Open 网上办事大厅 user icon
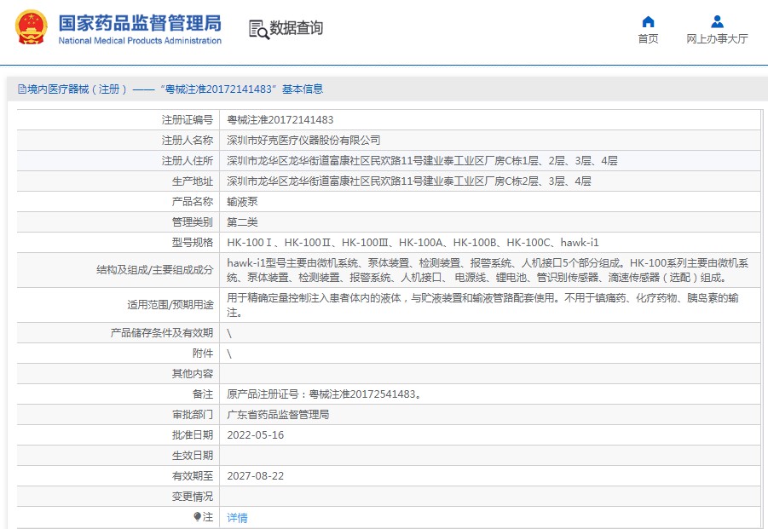 click(x=717, y=21)
